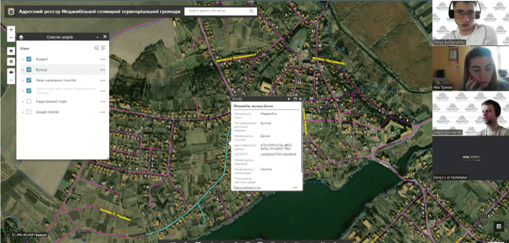Click the map coordinates readout 27,396 49,434
The height and width of the screenshot is (243, 509).
point(29,235)
